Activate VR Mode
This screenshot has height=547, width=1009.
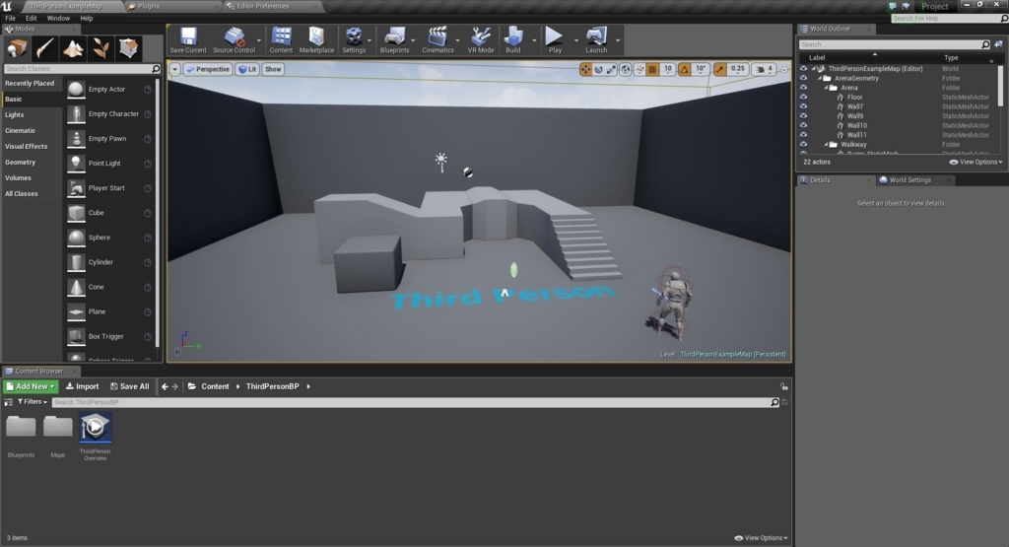click(481, 39)
